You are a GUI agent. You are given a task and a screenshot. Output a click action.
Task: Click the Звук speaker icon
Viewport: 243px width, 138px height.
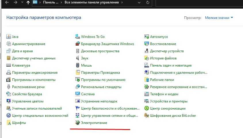[x=77, y=58]
